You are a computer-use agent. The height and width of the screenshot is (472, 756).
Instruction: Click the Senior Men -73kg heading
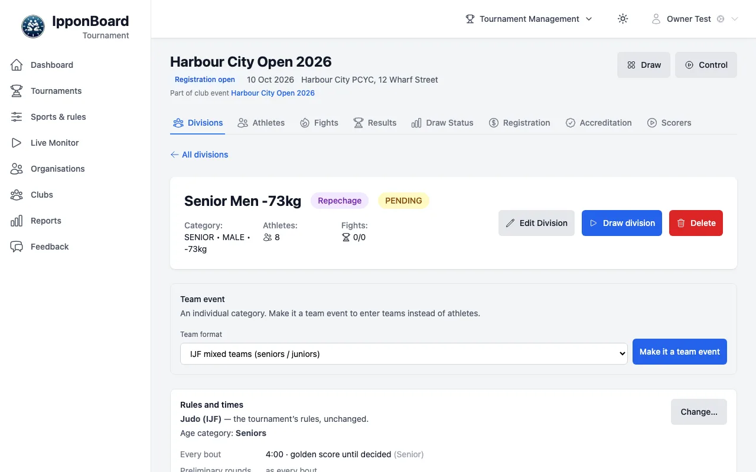[x=243, y=201]
